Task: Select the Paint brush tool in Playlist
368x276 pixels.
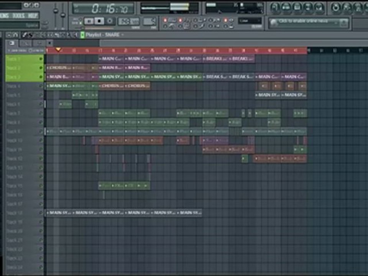Action: point(31,35)
